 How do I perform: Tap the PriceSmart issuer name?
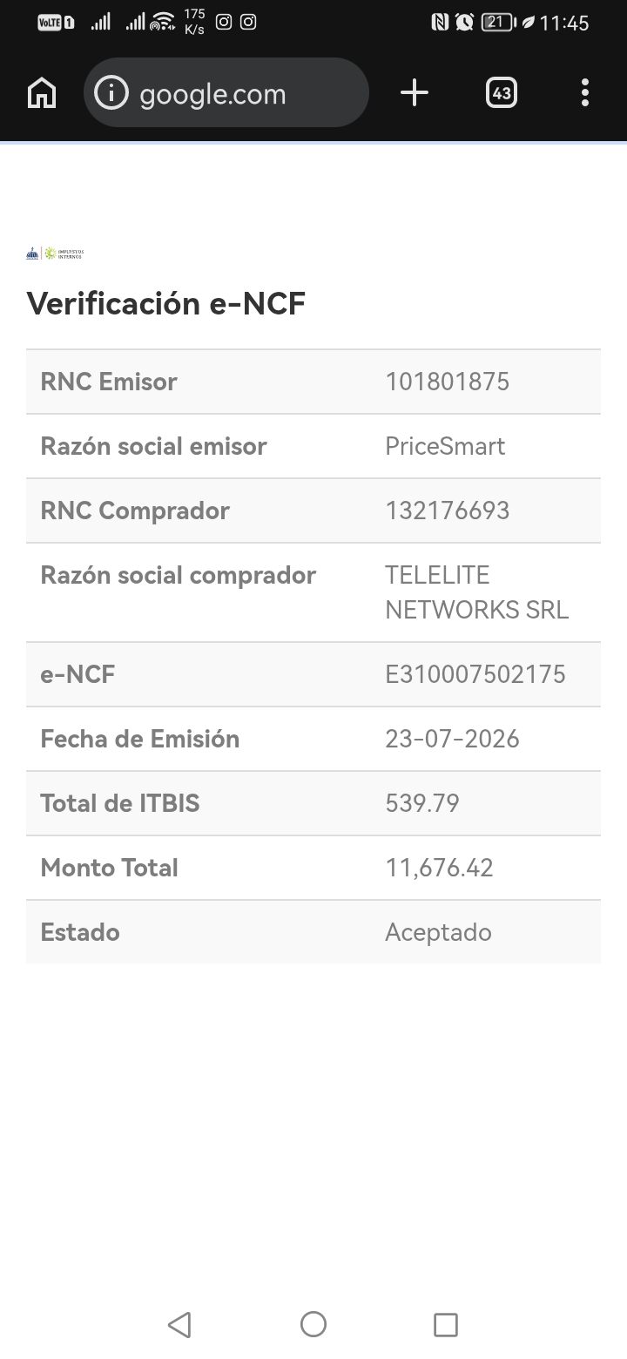tap(445, 446)
